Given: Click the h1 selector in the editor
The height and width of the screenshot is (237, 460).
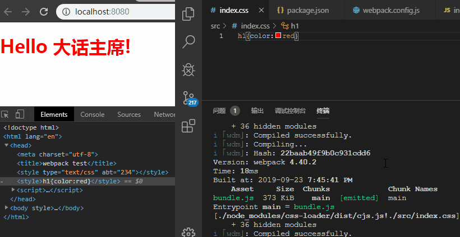Looking at the screenshot, I should (x=241, y=36).
